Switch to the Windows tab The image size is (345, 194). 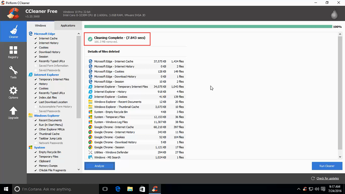pos(40,26)
